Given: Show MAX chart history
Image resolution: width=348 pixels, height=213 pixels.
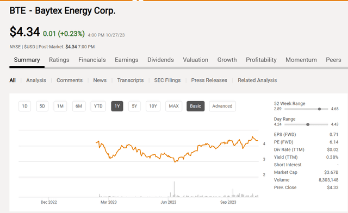Looking at the screenshot, I should (x=174, y=106).
